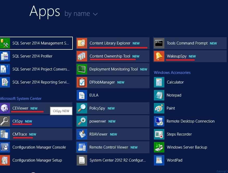Click the EULA document icon
Screen dimensions: 228x173
coord(82,95)
